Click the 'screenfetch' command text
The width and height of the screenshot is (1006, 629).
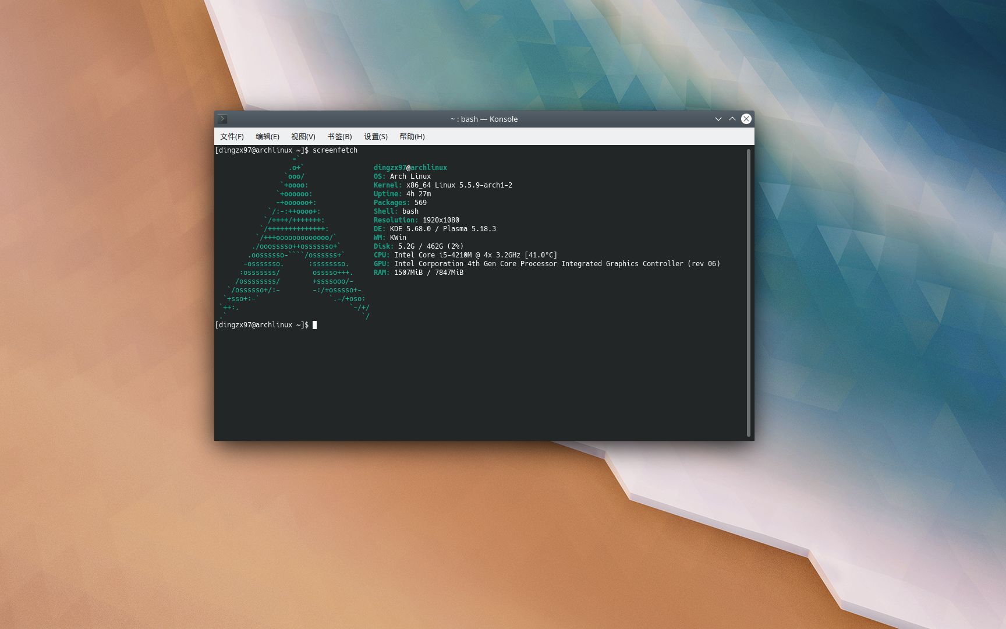coord(335,150)
